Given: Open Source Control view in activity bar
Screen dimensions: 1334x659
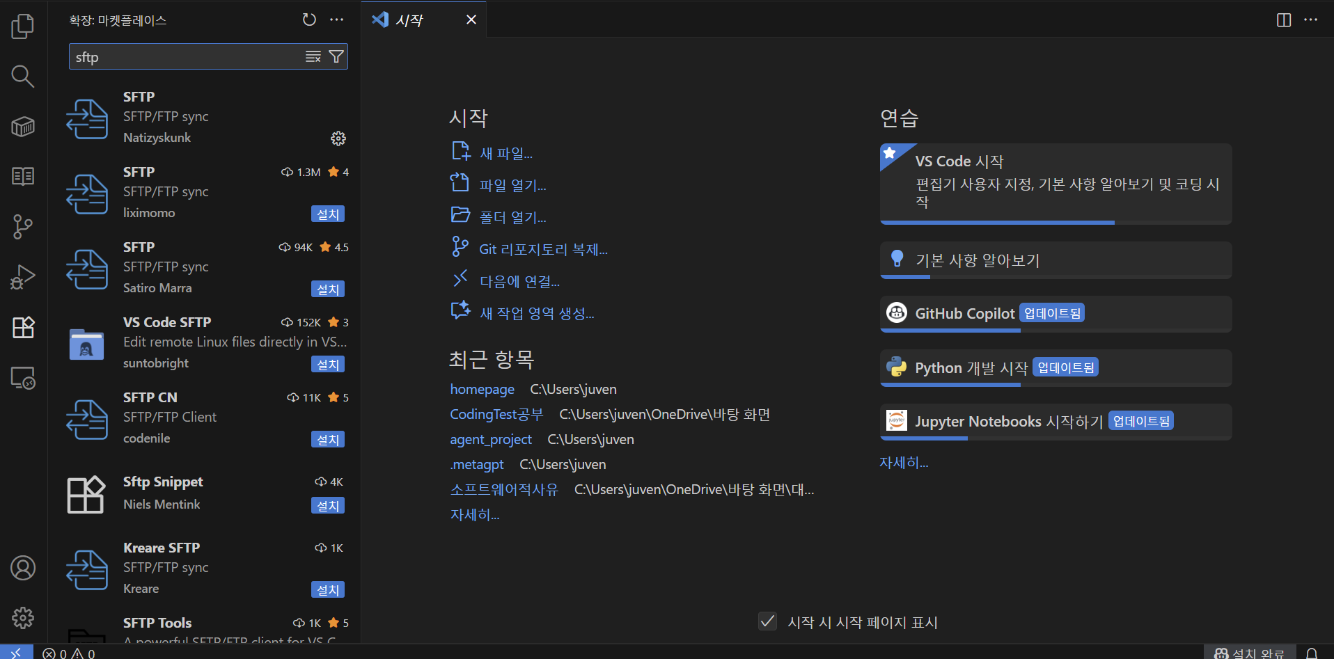Looking at the screenshot, I should tap(23, 227).
